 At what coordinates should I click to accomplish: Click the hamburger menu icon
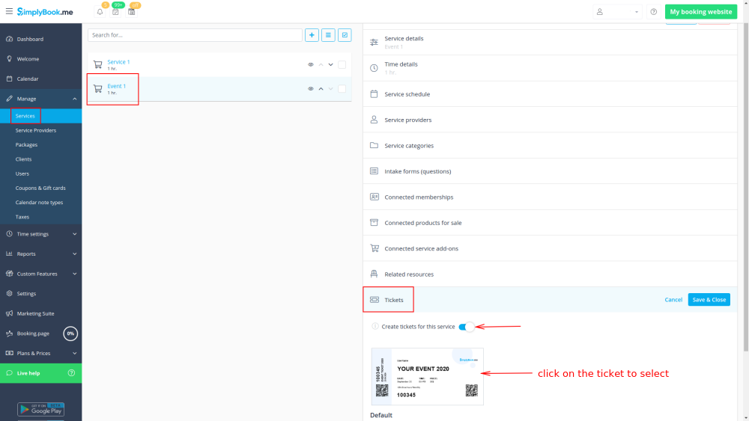point(9,11)
